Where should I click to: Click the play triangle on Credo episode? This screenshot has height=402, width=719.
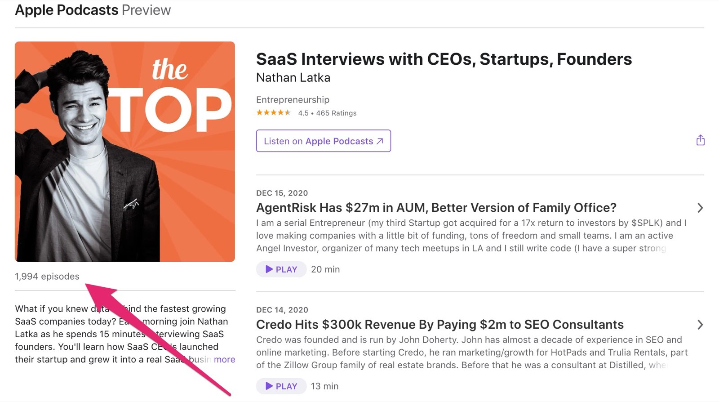click(269, 386)
